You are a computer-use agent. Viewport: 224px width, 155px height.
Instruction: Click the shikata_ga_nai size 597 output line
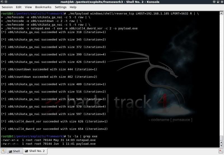(x=53, y=114)
